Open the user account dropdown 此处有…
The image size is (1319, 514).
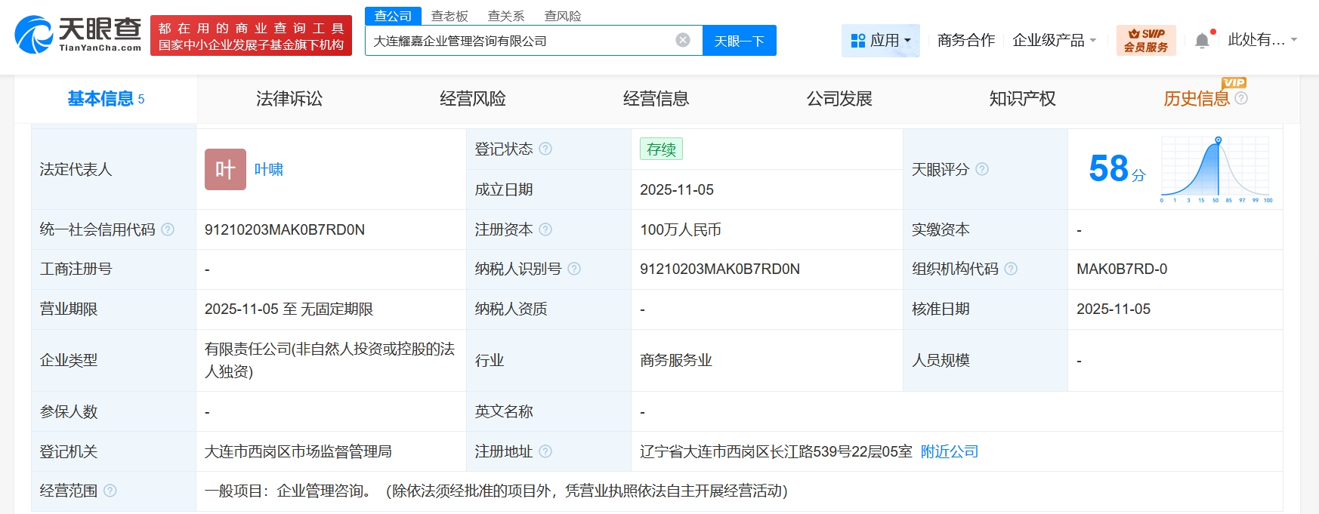(x=1262, y=40)
